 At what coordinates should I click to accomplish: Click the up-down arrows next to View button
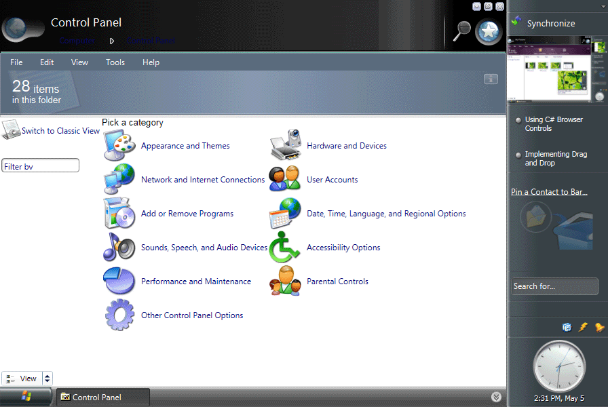[47, 379]
